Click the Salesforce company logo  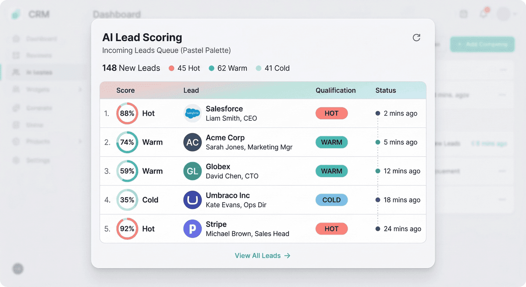pyautogui.click(x=192, y=113)
